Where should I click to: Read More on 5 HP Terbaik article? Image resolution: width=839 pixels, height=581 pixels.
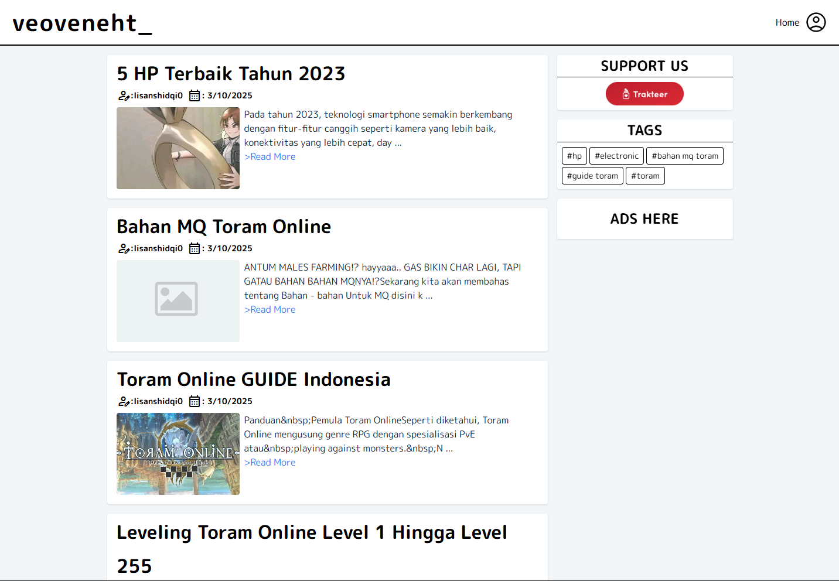[x=270, y=157]
